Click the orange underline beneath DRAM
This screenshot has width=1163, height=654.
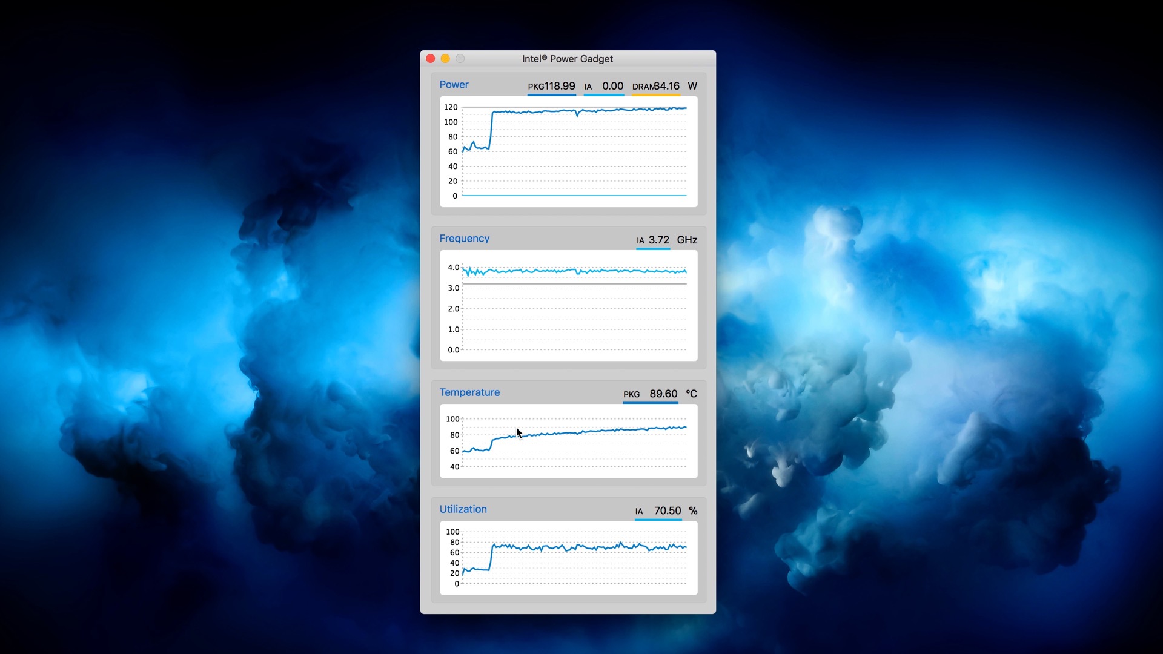(x=656, y=95)
